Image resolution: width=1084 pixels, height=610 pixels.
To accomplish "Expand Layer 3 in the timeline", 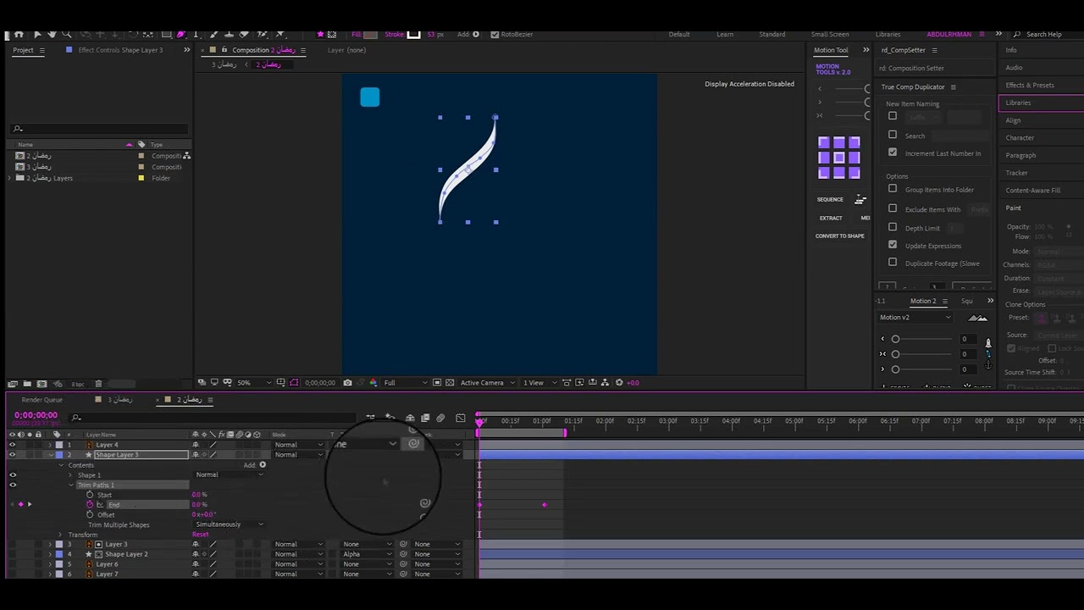I will pyautogui.click(x=50, y=544).
